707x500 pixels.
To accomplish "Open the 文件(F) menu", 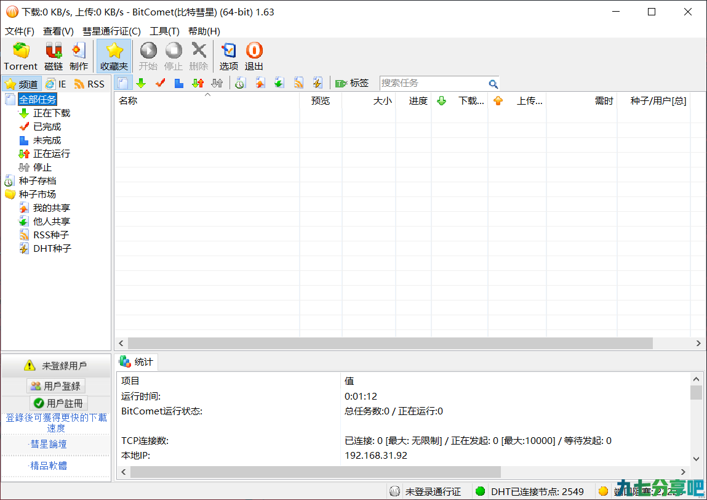I will pos(20,31).
